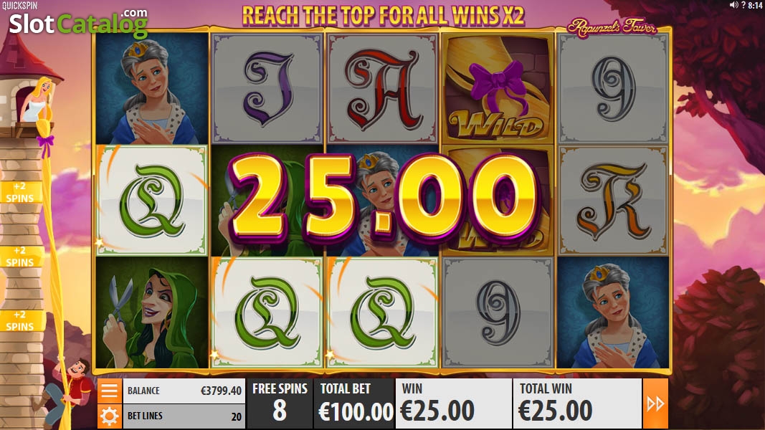Click the green Q in first reel
765x430 pixels.
152,201
